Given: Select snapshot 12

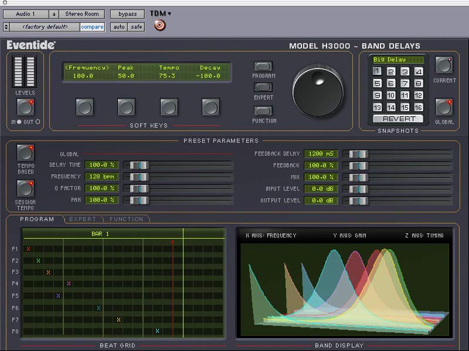Looking at the screenshot, I should click(419, 95).
